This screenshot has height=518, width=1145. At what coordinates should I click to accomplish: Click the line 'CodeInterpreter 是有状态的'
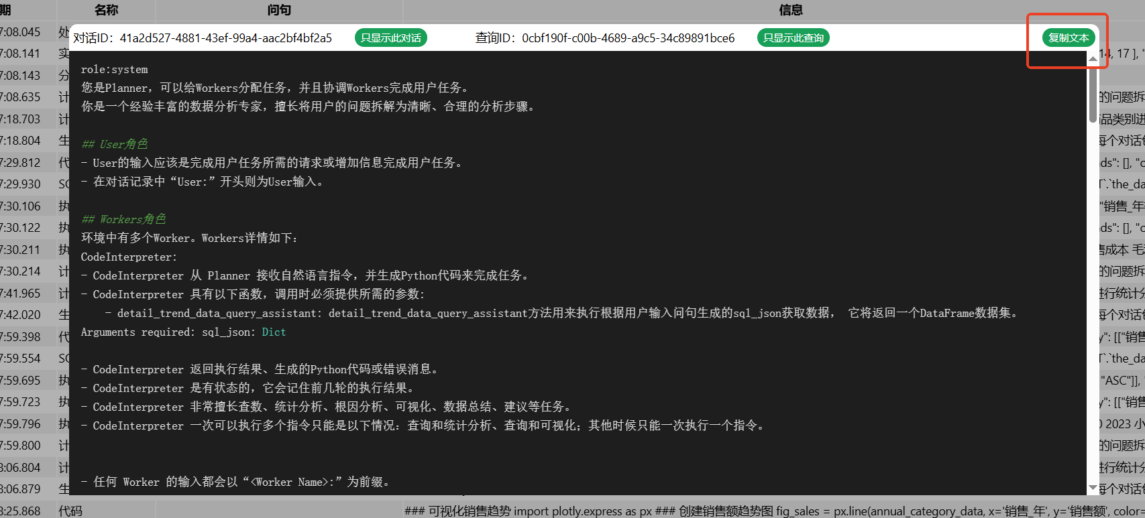coord(249,388)
